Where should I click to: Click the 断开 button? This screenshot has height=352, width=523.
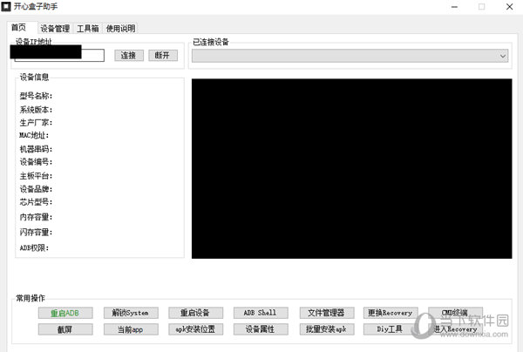[162, 56]
